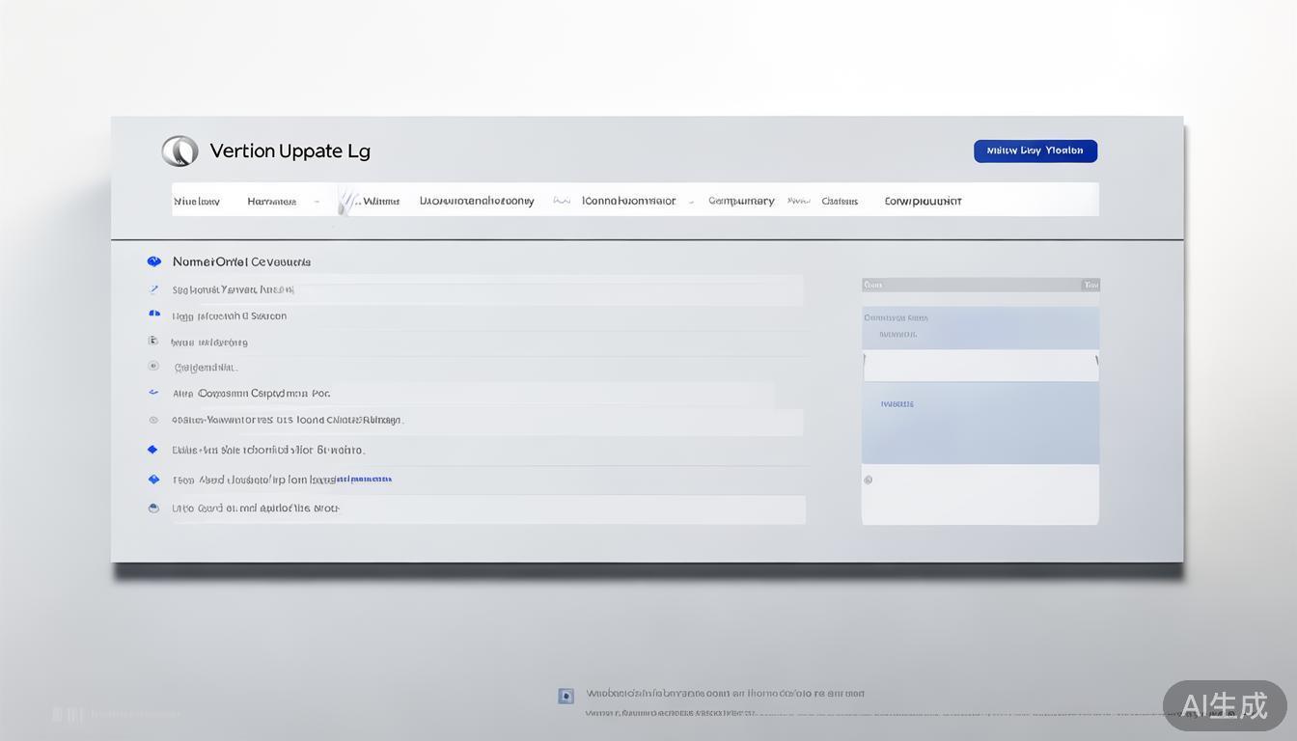1297x741 pixels.
Task: Click the blue diamond beside Eklus list item
Action: [x=152, y=450]
